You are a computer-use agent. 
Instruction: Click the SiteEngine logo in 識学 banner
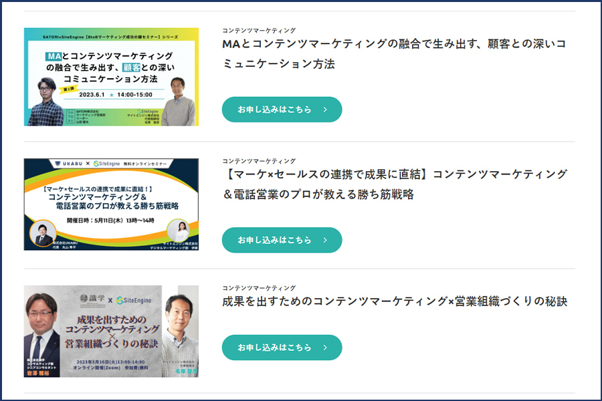(x=134, y=300)
